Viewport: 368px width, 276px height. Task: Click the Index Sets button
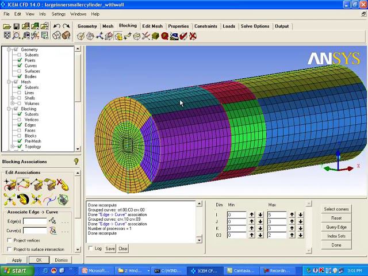tap(336, 236)
